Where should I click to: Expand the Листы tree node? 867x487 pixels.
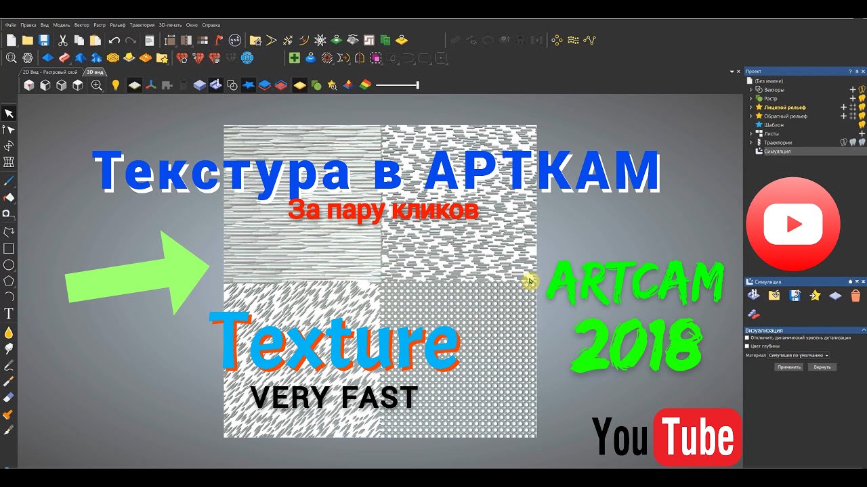[x=750, y=133]
